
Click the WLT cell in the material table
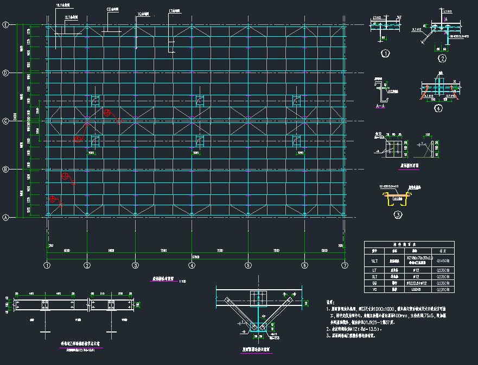[374, 260]
